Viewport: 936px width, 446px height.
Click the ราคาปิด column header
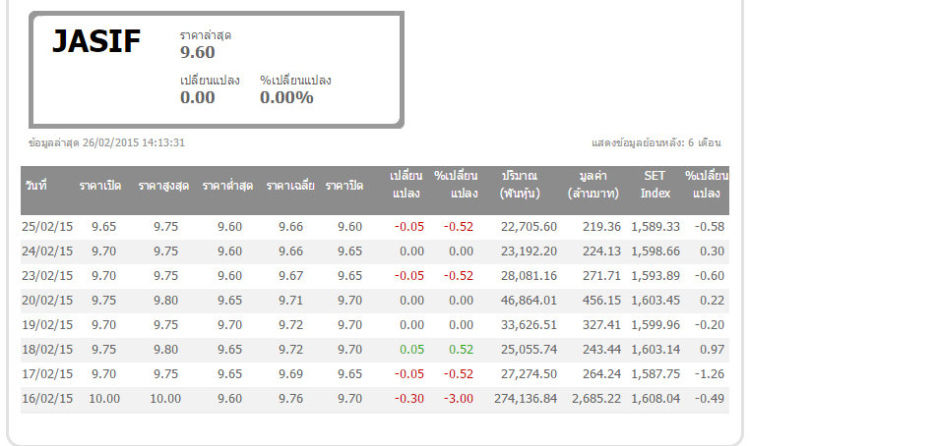pos(344,186)
